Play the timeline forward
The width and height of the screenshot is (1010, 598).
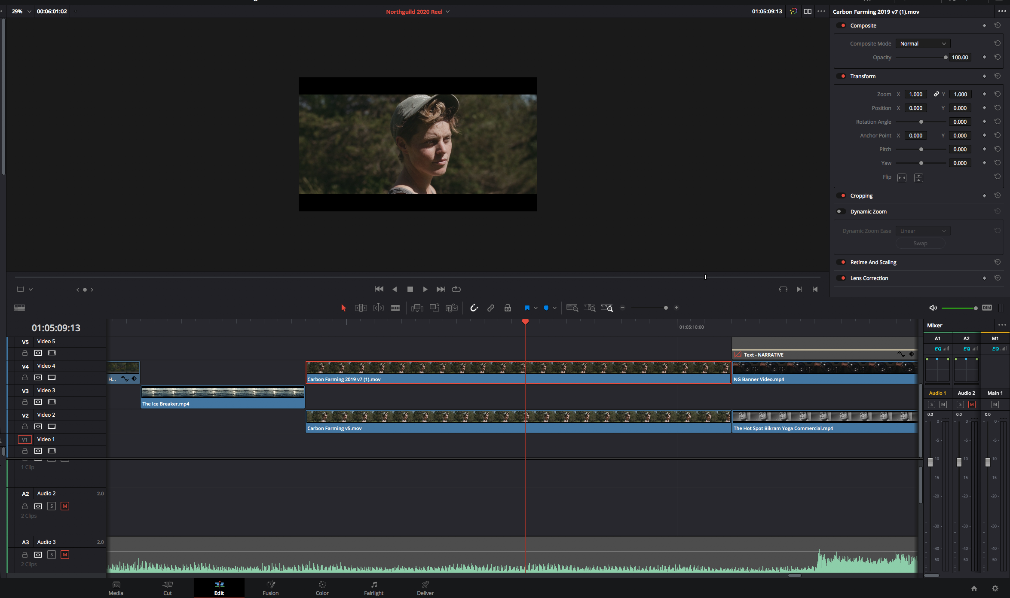pyautogui.click(x=425, y=289)
